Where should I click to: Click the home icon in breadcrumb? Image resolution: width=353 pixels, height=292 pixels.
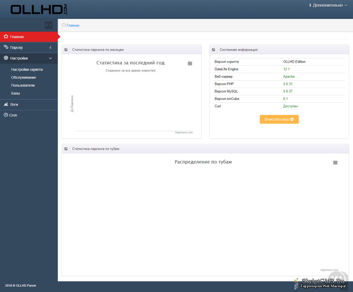(x=64, y=25)
